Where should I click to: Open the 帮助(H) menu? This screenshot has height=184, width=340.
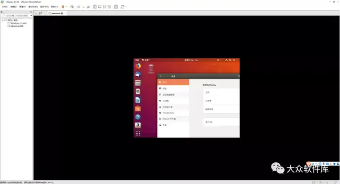(54, 7)
